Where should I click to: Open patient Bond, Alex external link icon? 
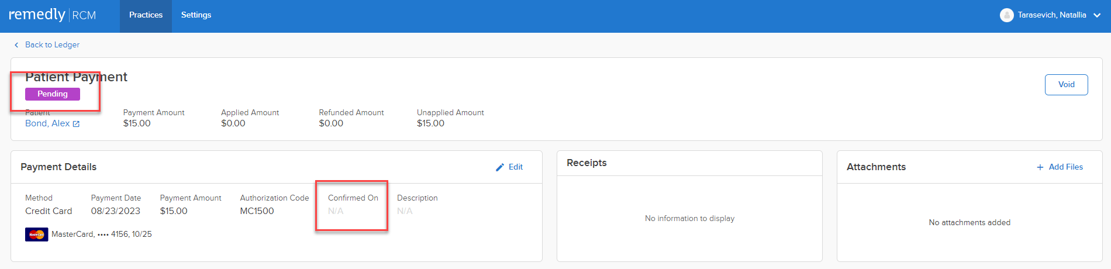76,124
